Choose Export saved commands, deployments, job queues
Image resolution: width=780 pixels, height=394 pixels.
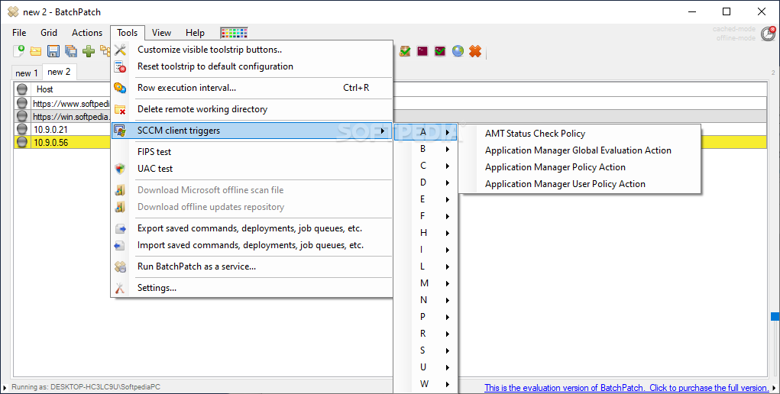point(251,229)
